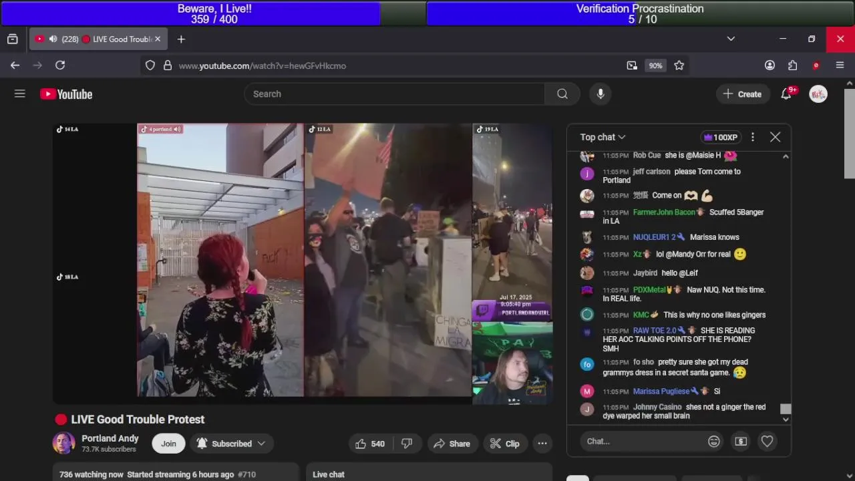Toggle picture-in-picture icon in the address bar
Image resolution: width=855 pixels, height=481 pixels.
(632, 65)
